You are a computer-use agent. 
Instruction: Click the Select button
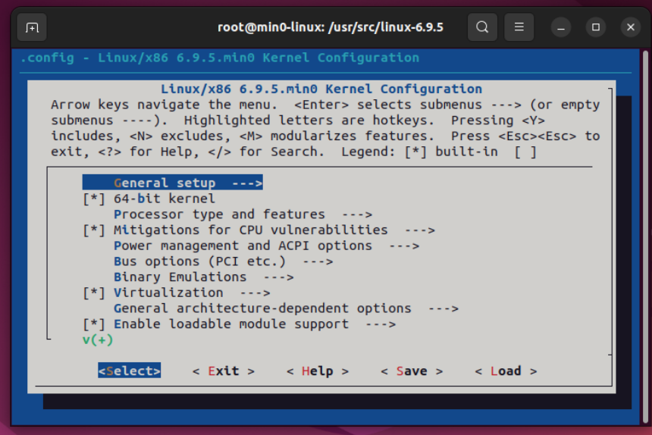click(x=130, y=371)
